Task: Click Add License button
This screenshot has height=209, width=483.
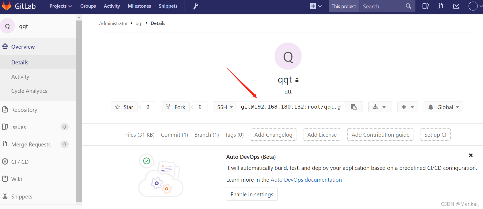Action: point(322,135)
